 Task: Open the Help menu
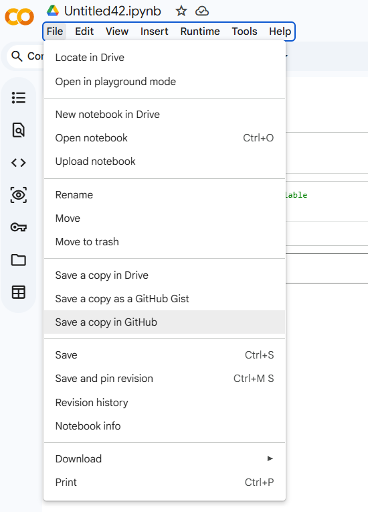tap(280, 31)
